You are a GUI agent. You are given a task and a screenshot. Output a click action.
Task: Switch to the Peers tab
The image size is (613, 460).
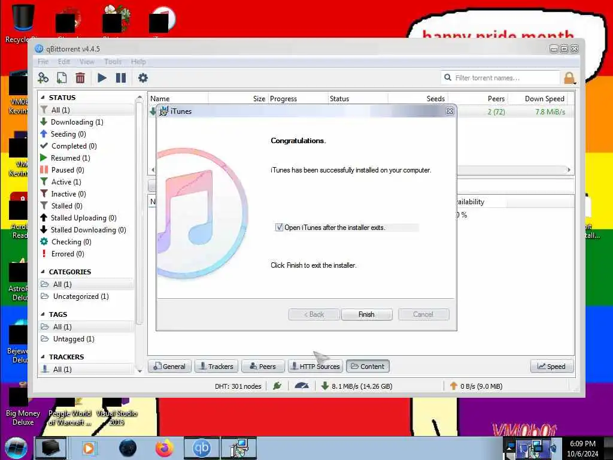coord(263,367)
